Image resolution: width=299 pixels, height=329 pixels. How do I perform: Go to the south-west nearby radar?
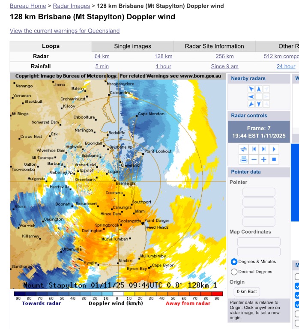pyautogui.click(x=251, y=104)
